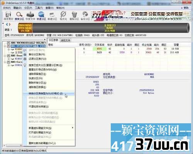Screen dimensions: 193x154
Task: Select the 主分区(1) RAID 213.4GB partition bar
Action: [111, 28]
